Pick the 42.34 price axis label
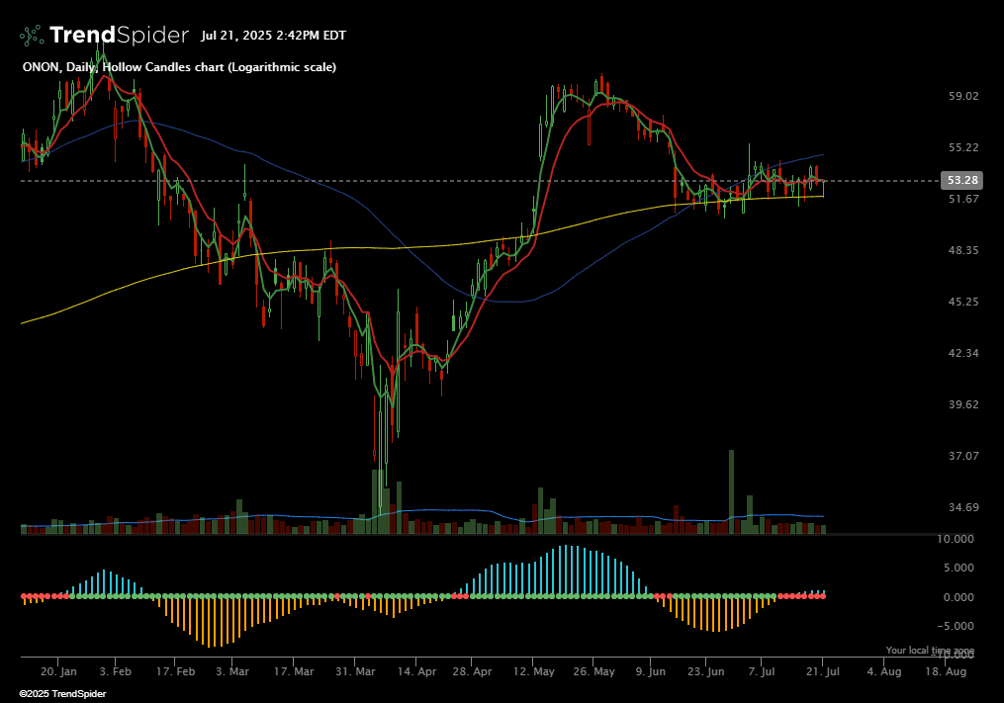The image size is (1004, 703). (962, 353)
